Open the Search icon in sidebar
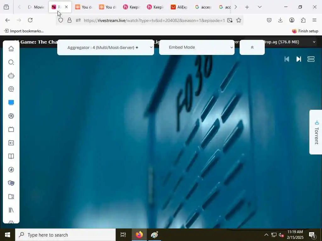 coord(11,62)
